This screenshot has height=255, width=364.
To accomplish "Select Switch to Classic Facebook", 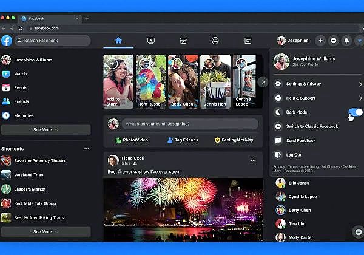I will [312, 126].
